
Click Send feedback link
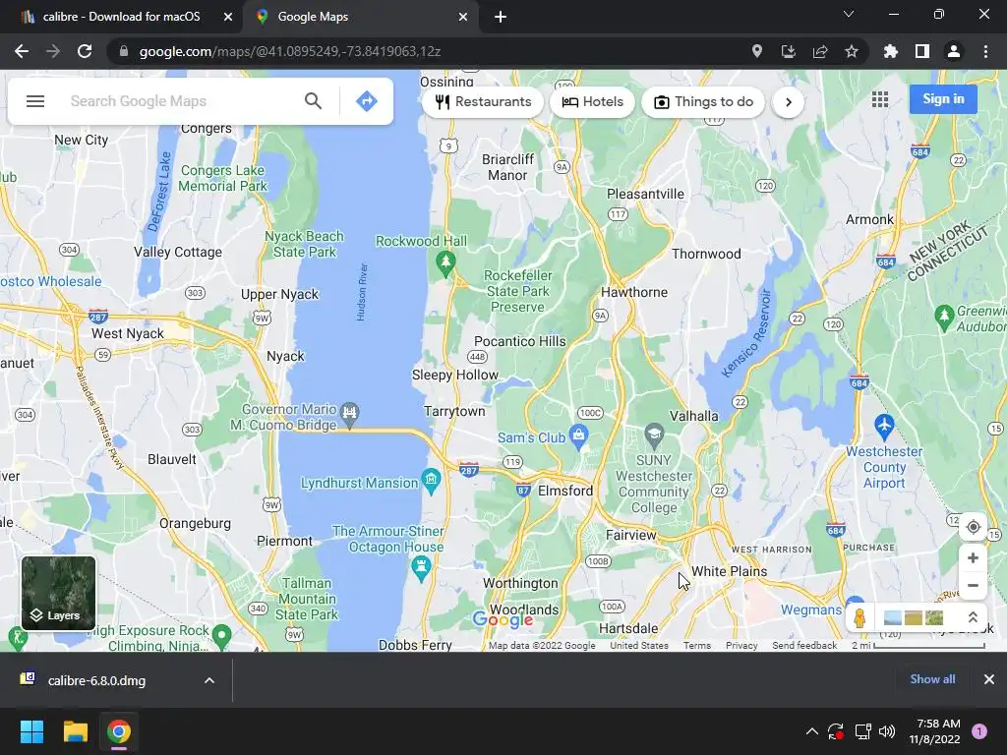[804, 645]
